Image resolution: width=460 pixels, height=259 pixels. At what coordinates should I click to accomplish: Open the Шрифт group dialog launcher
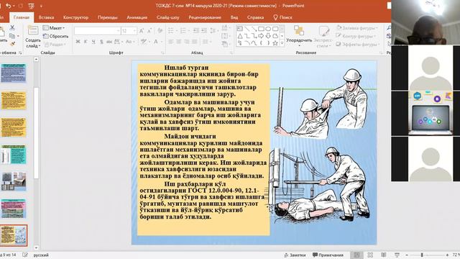[162, 53]
